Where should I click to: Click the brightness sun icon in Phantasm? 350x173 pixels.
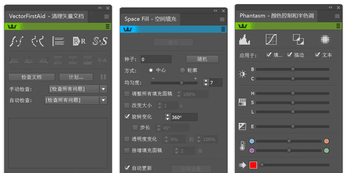242,74
